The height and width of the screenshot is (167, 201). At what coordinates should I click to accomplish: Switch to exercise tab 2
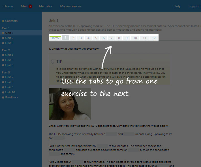click(x=73, y=38)
